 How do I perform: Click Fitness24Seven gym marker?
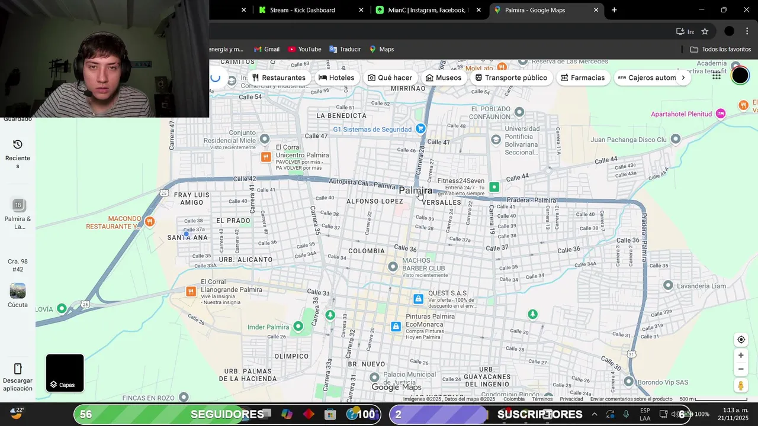(494, 187)
